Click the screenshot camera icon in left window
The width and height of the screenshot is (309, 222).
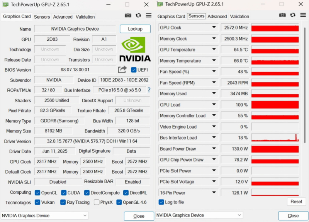pos(128,15)
